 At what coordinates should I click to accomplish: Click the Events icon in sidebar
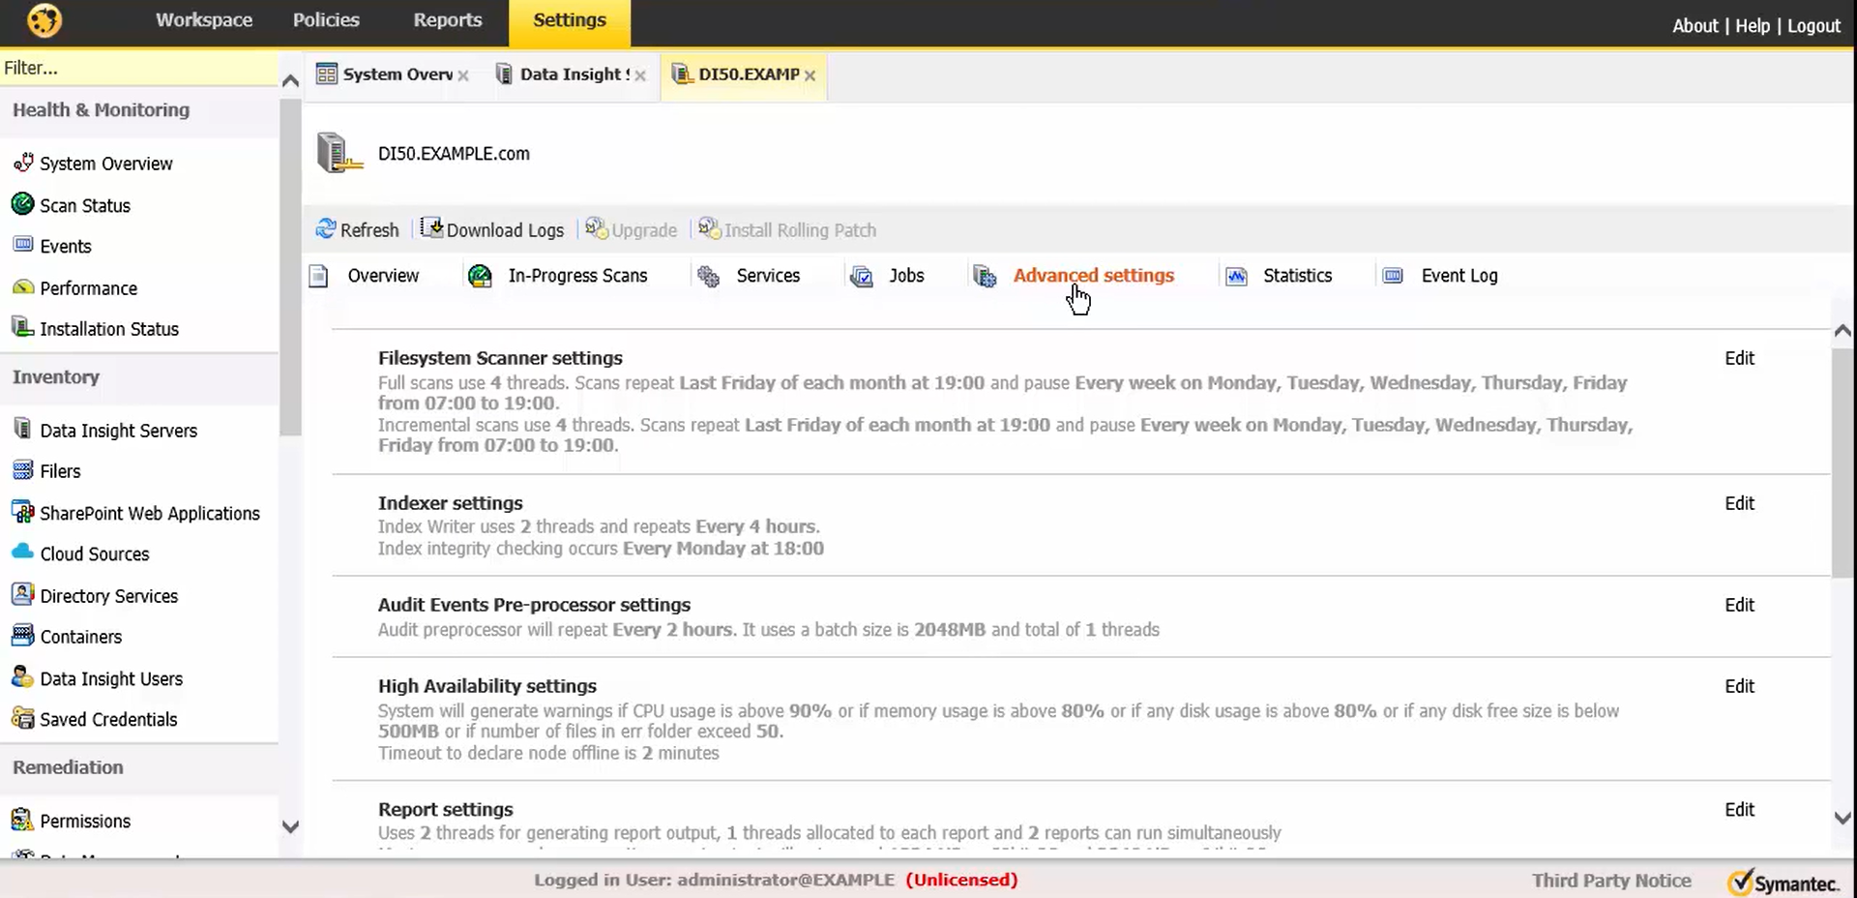(x=23, y=245)
